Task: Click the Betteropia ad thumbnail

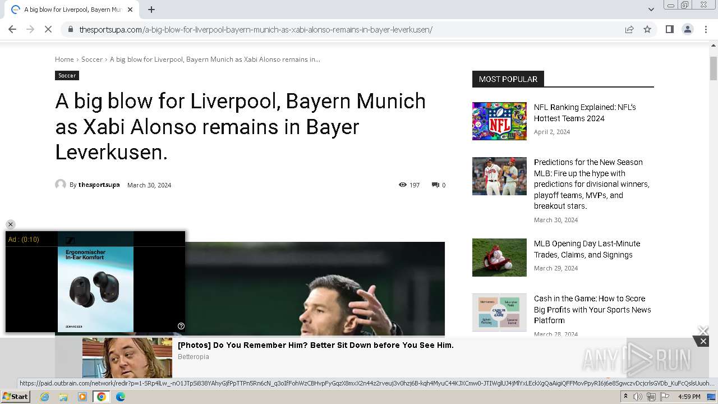Action: [x=127, y=358]
